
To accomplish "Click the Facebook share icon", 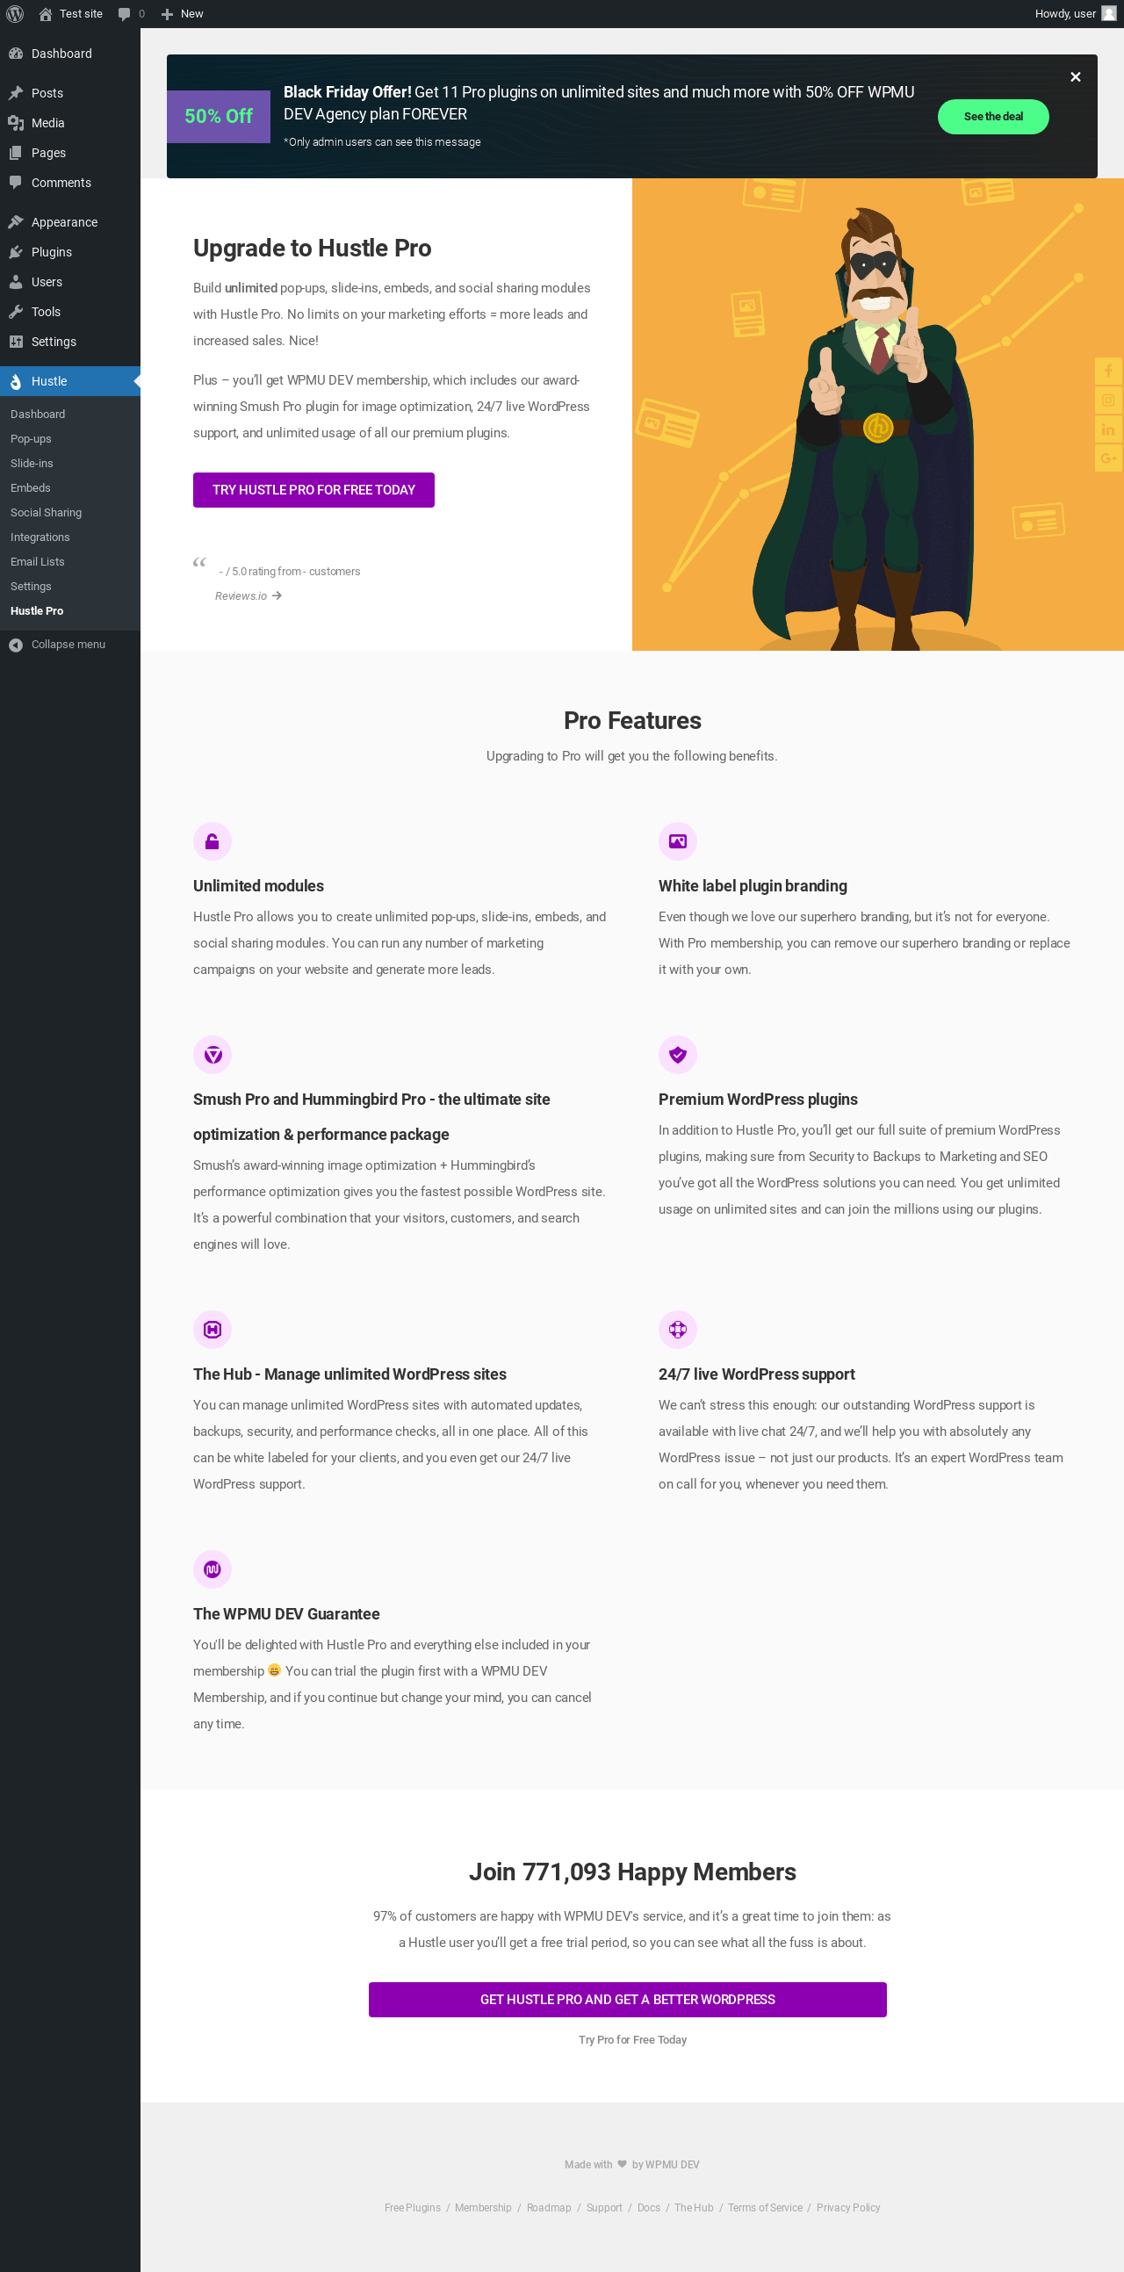I will click(x=1108, y=371).
